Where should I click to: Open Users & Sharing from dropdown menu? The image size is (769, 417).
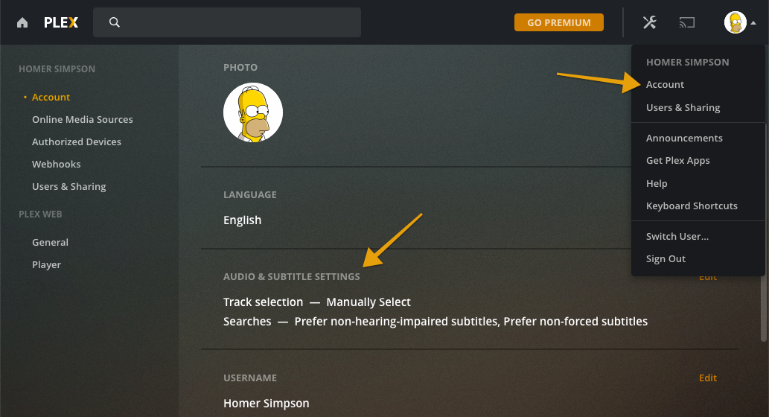[x=683, y=107]
